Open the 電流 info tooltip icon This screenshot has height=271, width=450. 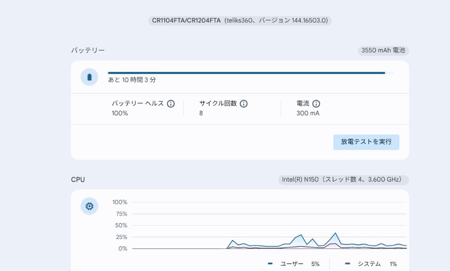(316, 103)
